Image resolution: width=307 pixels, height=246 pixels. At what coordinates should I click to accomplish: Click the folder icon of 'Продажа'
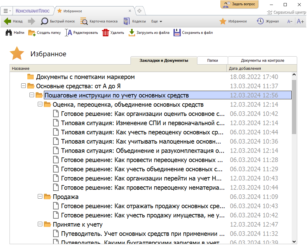(x=48, y=196)
